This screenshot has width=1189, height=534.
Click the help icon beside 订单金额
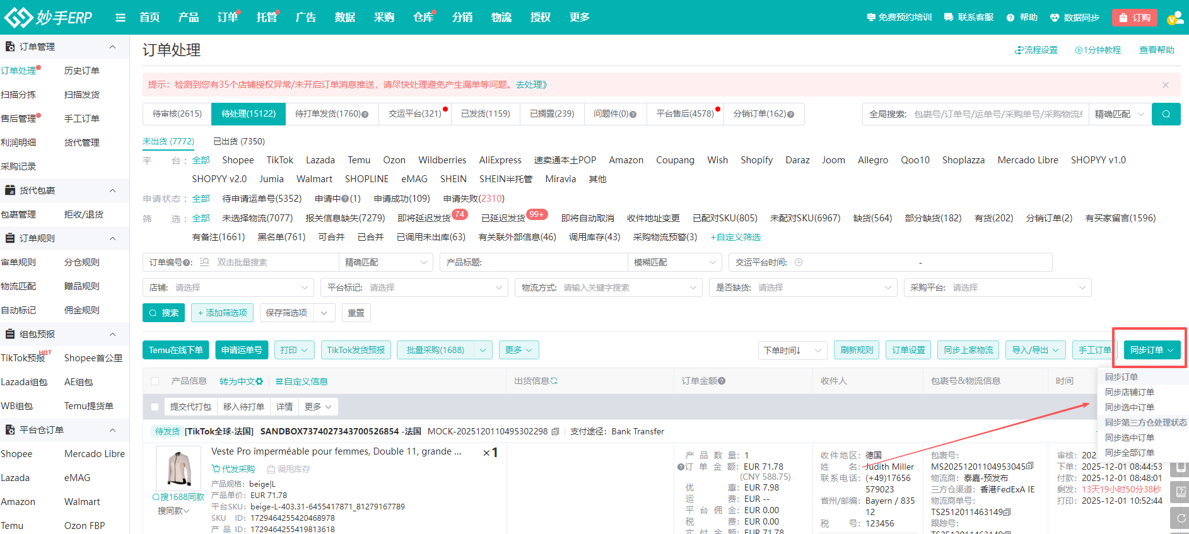point(722,381)
